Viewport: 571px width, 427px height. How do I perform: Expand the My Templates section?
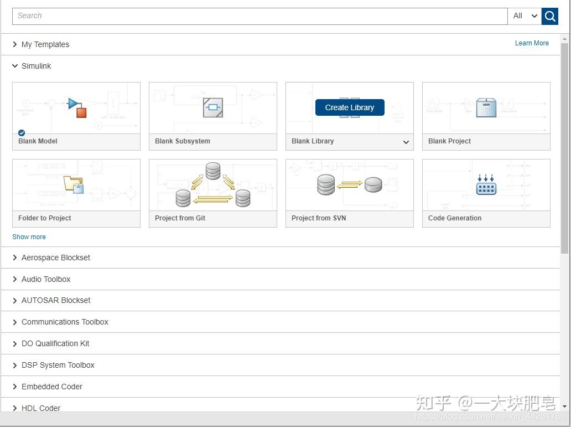[x=15, y=44]
